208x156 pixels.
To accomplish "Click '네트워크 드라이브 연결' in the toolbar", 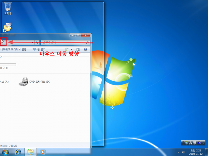I will 13,49.
